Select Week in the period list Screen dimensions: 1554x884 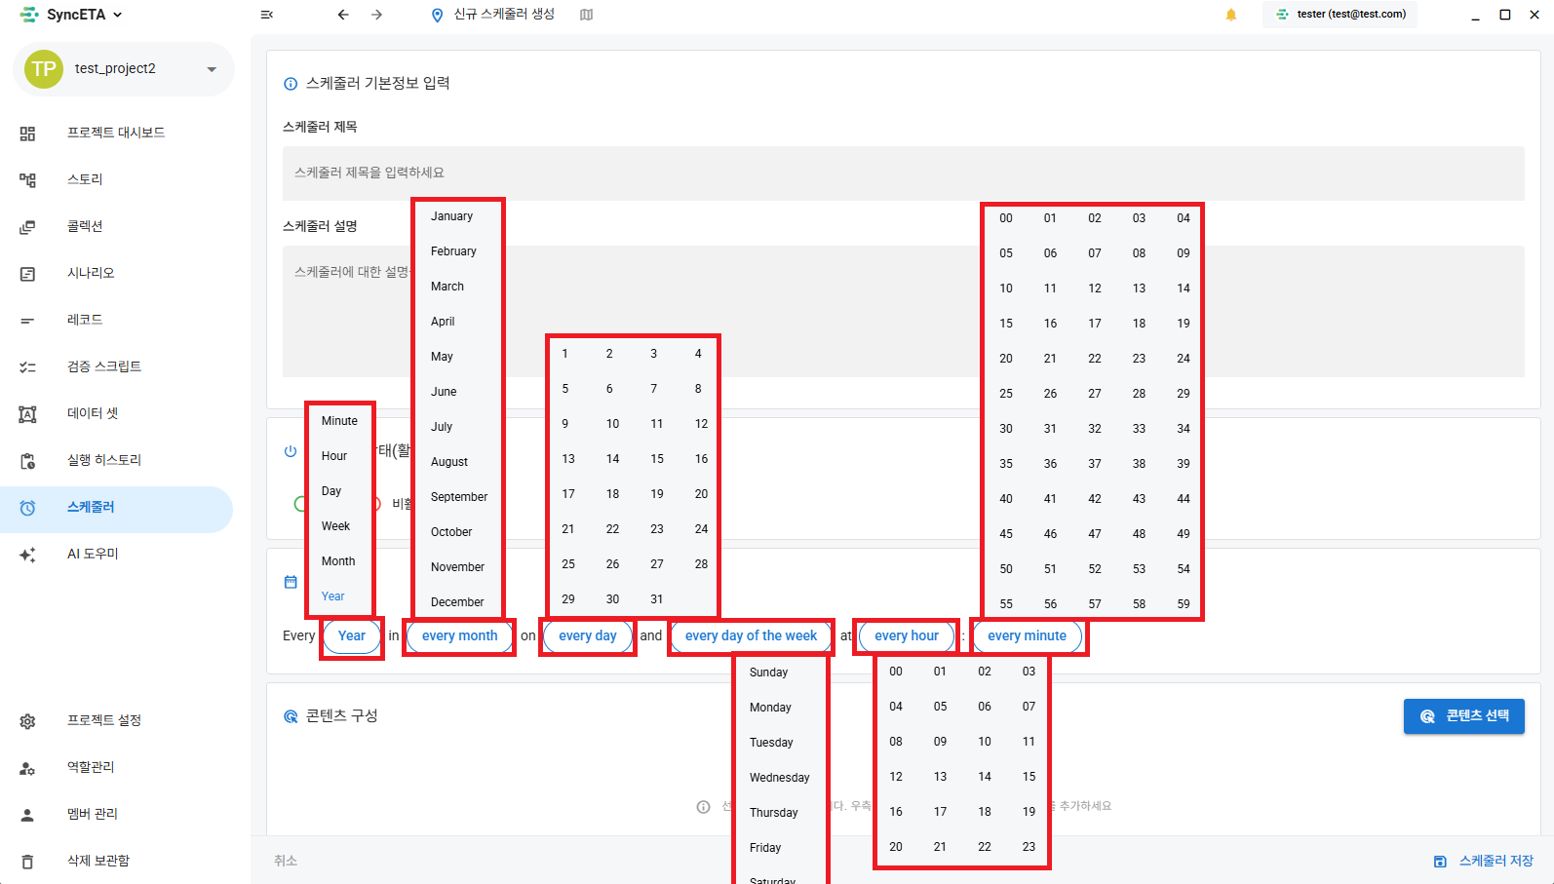point(335,526)
